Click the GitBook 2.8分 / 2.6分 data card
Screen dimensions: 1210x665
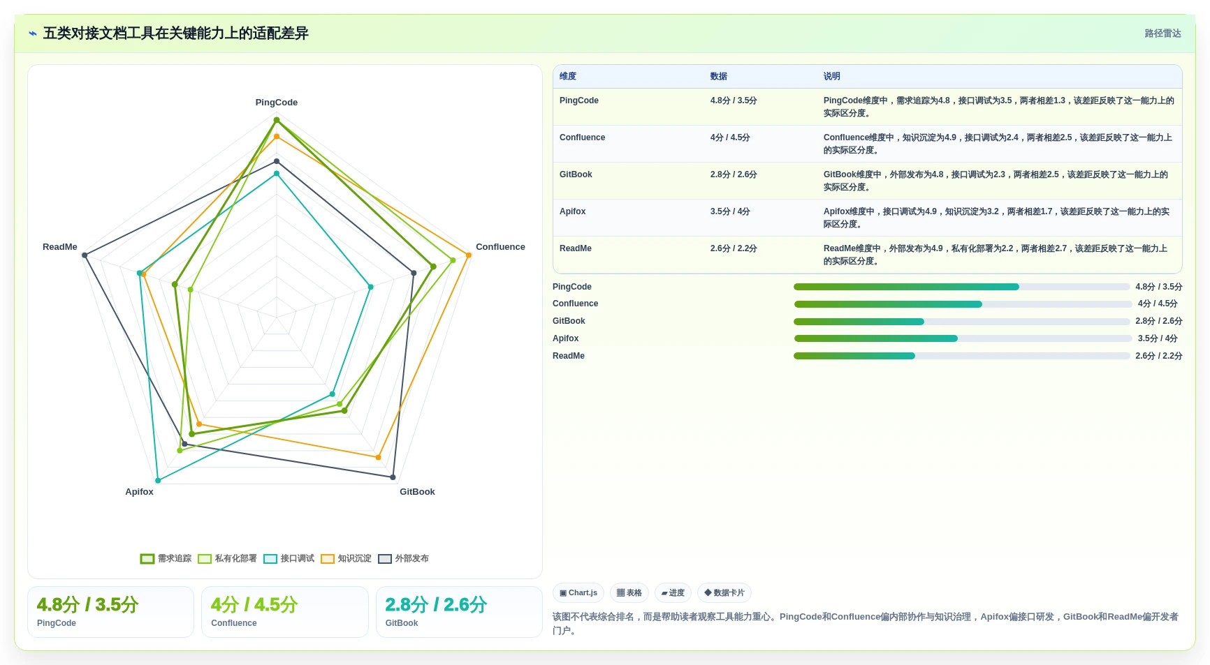click(459, 612)
